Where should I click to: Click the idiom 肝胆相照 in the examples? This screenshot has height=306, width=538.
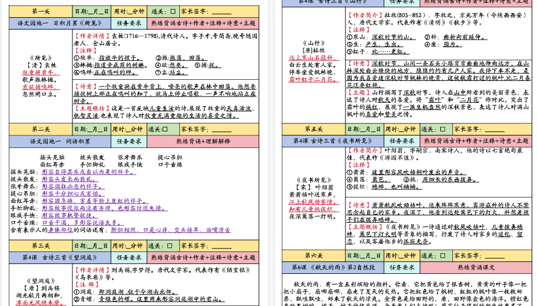point(123,230)
